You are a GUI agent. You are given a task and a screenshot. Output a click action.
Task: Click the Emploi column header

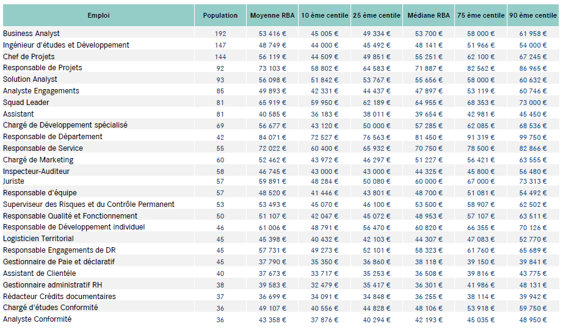[98, 15]
